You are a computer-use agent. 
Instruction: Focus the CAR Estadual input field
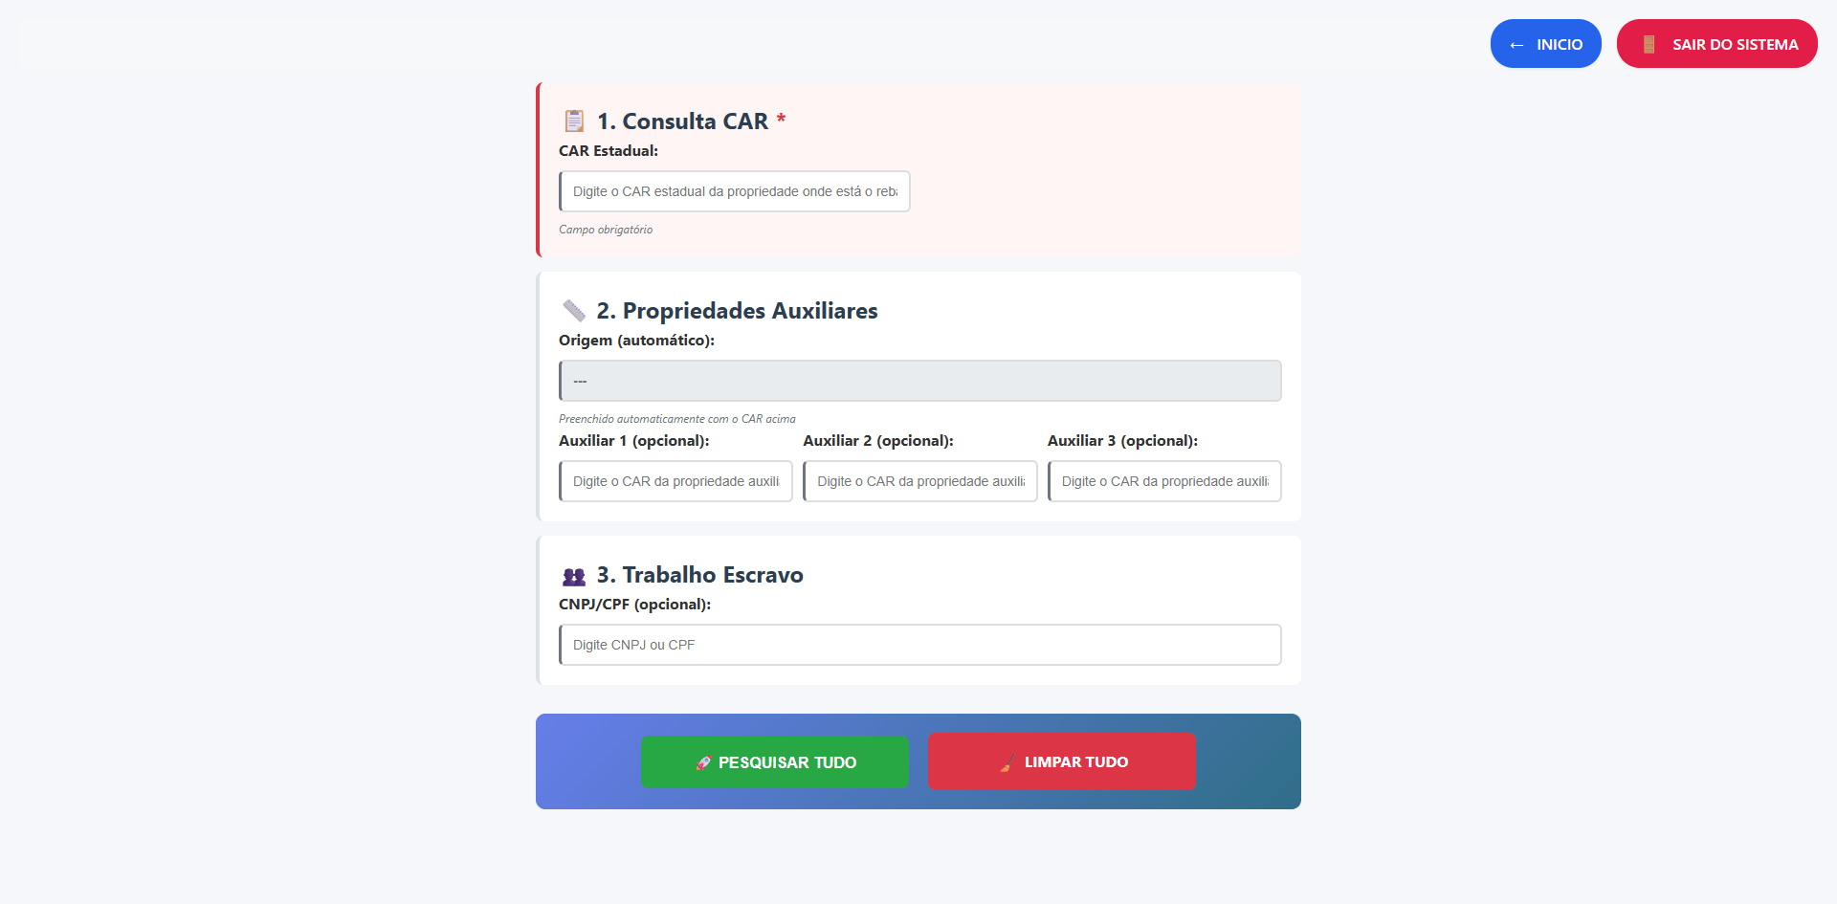(734, 191)
